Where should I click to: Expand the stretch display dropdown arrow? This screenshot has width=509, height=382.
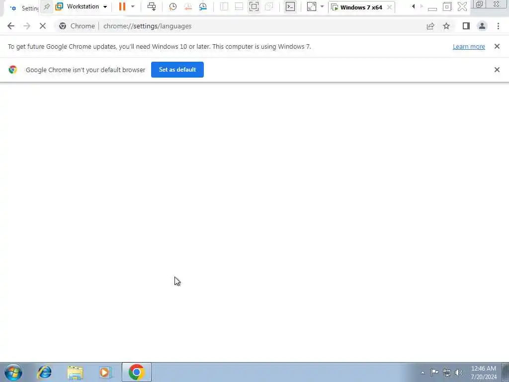322,6
